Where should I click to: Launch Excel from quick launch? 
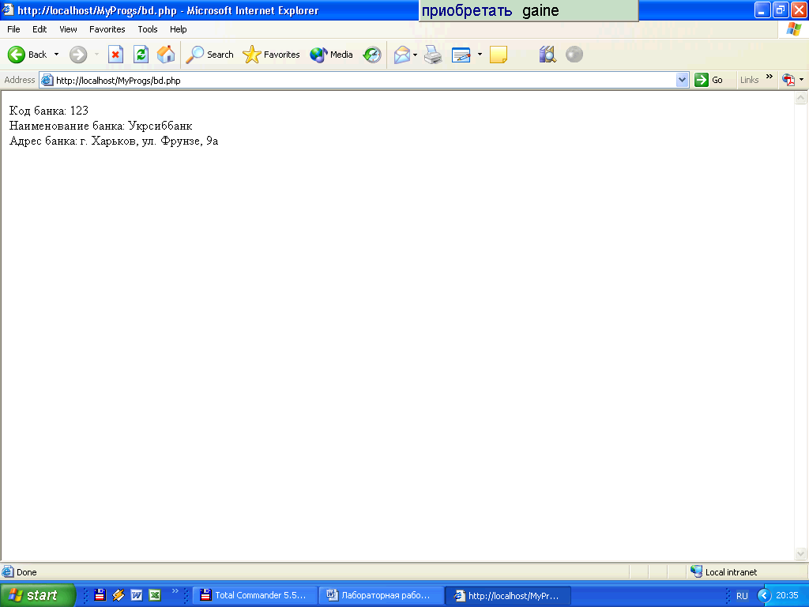(154, 595)
